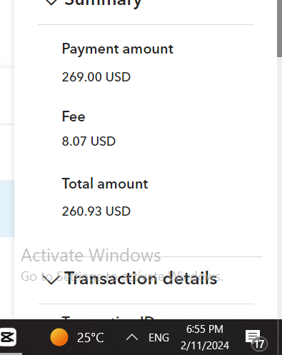The height and width of the screenshot is (355, 282).
Task: Collapse the Summary section chevron
Action: [51, 2]
